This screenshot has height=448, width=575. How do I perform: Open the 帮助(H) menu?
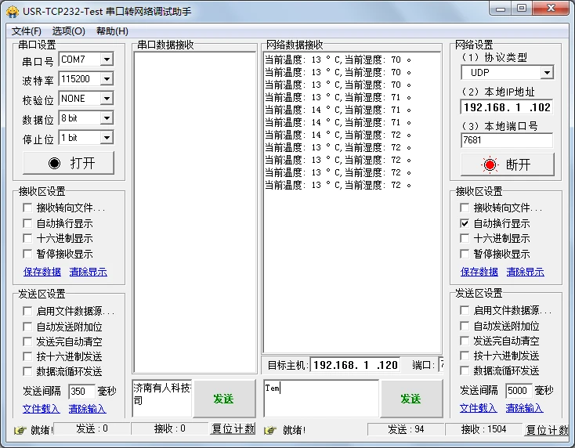click(x=112, y=31)
